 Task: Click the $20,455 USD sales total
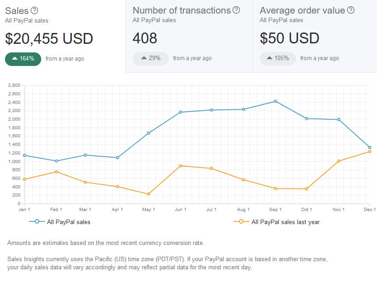[x=49, y=39]
